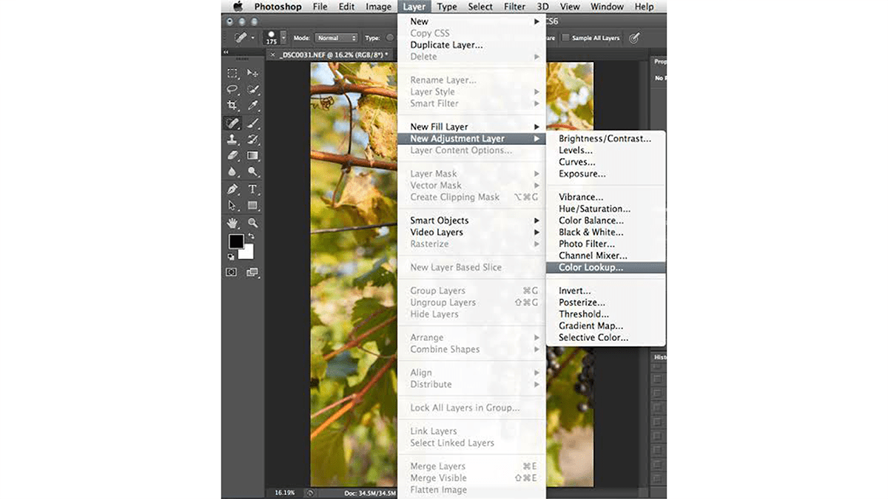Open the Photoshop application menu

click(279, 7)
